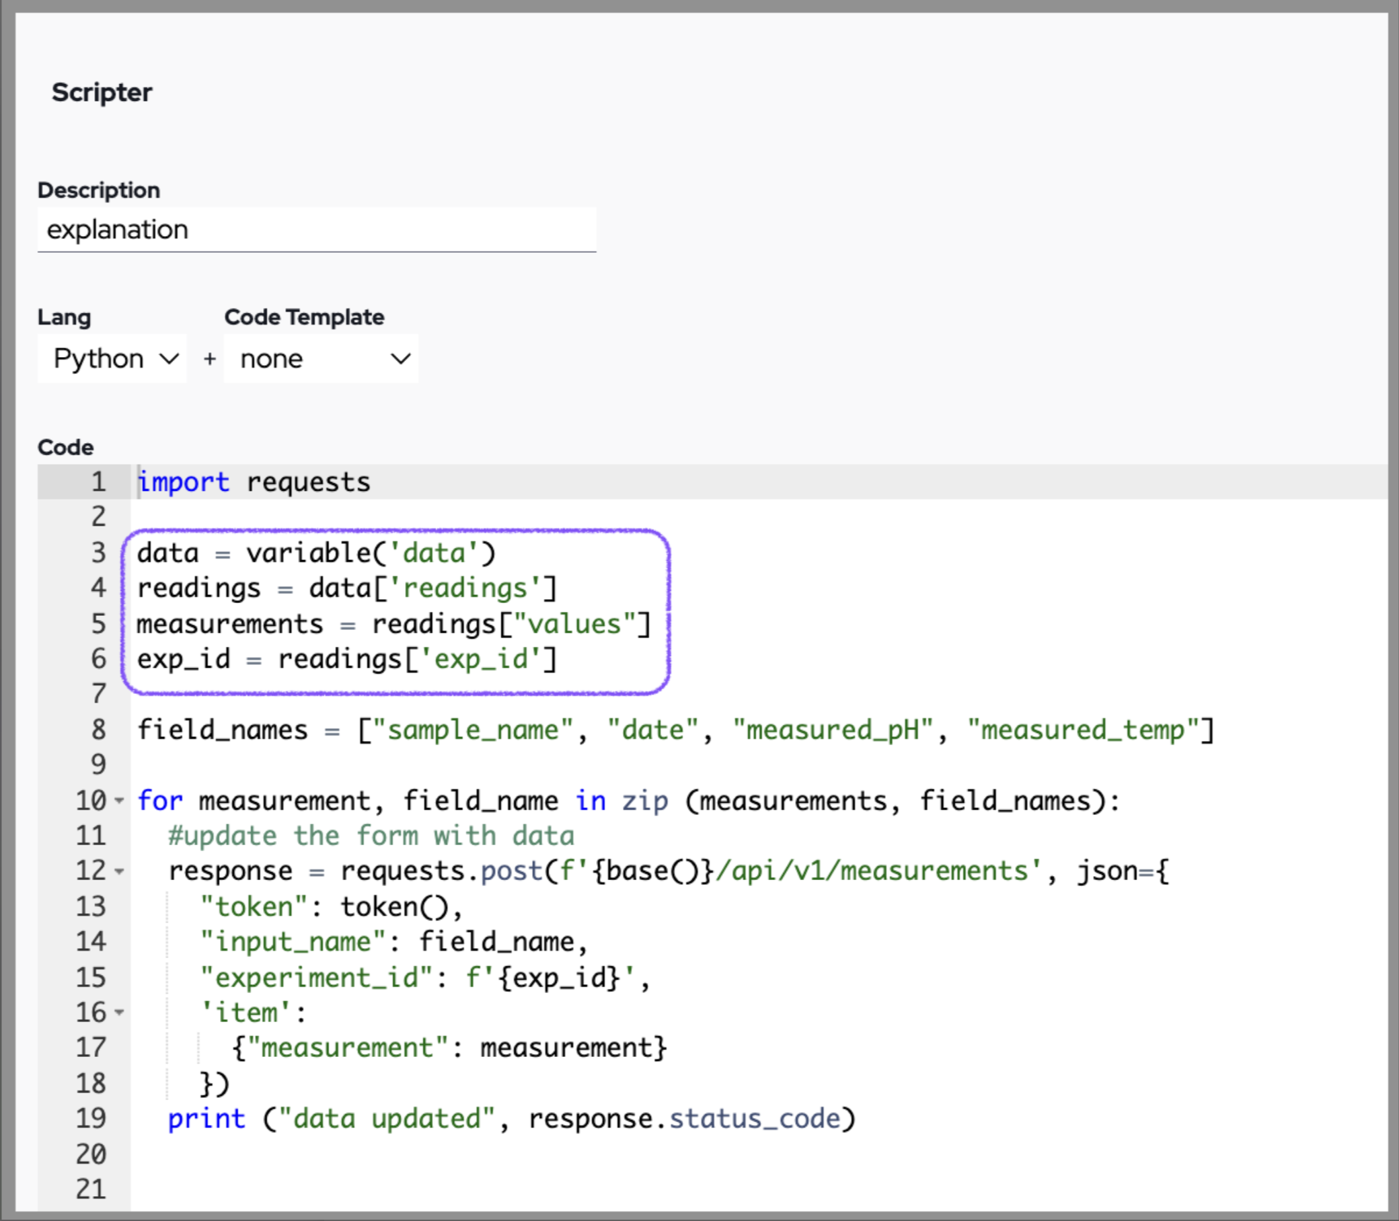Click the import keyword on line 1
Screen dimensions: 1399x1221
click(184, 481)
